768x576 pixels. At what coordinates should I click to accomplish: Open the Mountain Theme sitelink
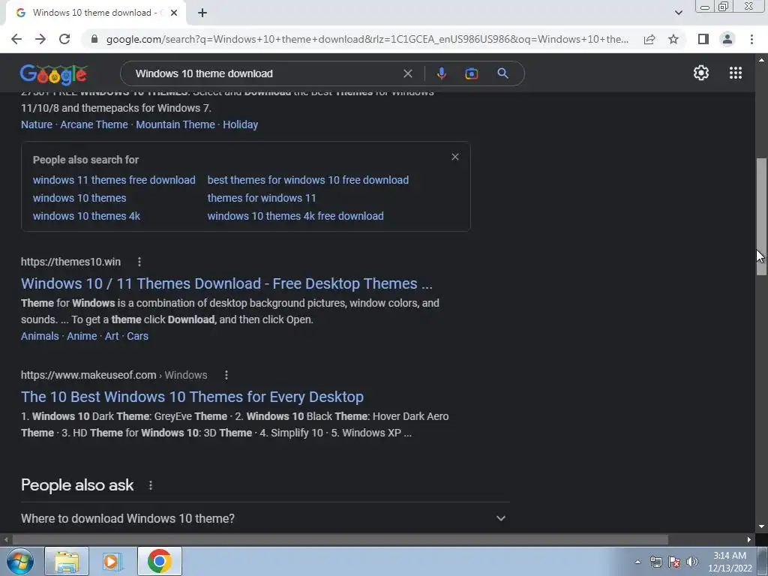coord(175,124)
